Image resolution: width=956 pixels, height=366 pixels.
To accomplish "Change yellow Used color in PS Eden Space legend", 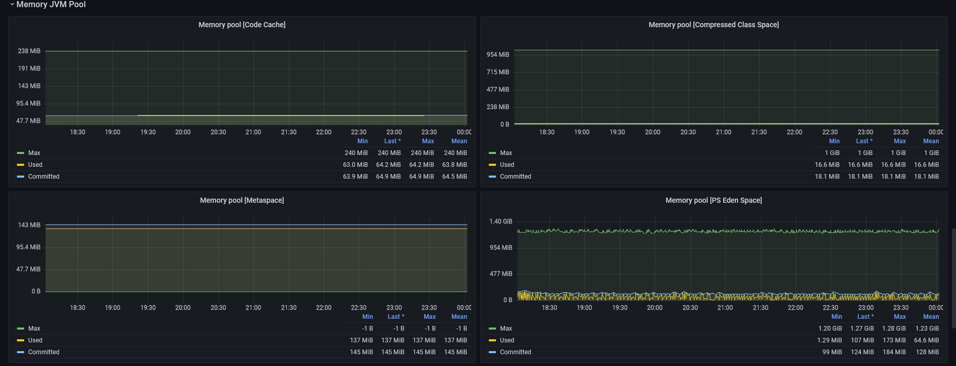I will tap(492, 340).
